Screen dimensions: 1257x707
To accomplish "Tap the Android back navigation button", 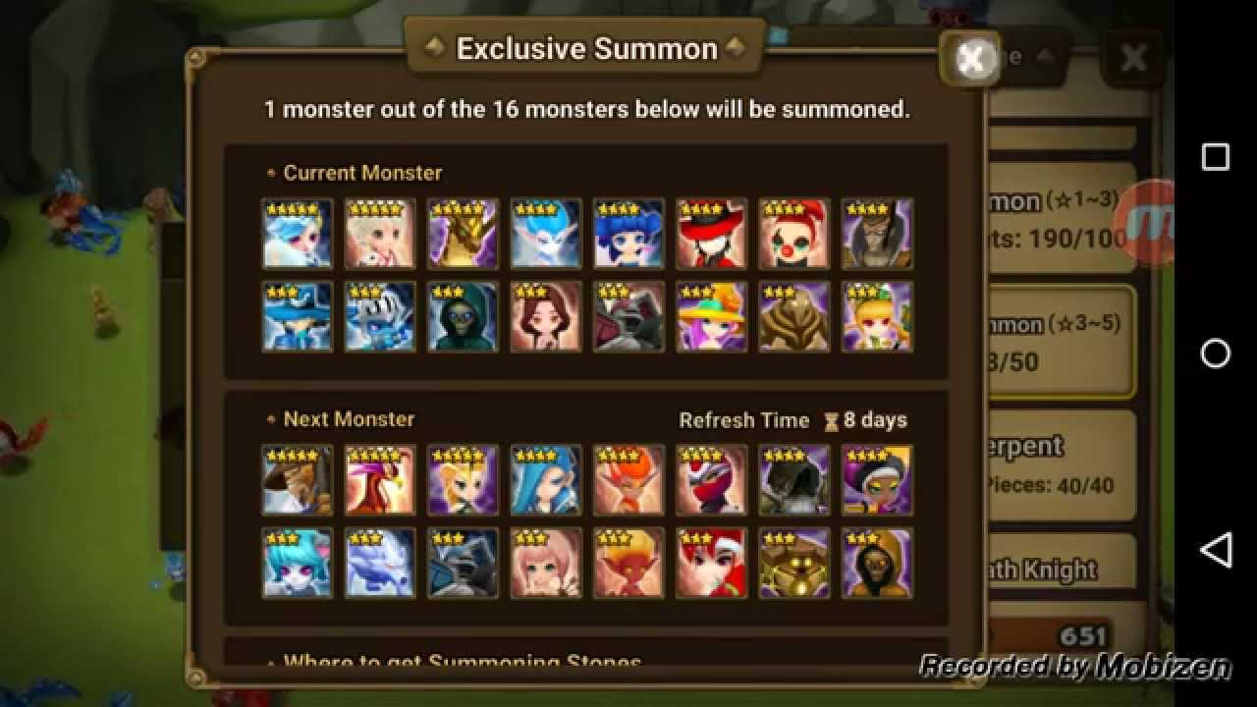I will 1216,550.
